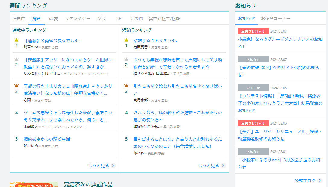Open 【連載版】アラサーになってからゲーム世界に novel

coord(68,63)
